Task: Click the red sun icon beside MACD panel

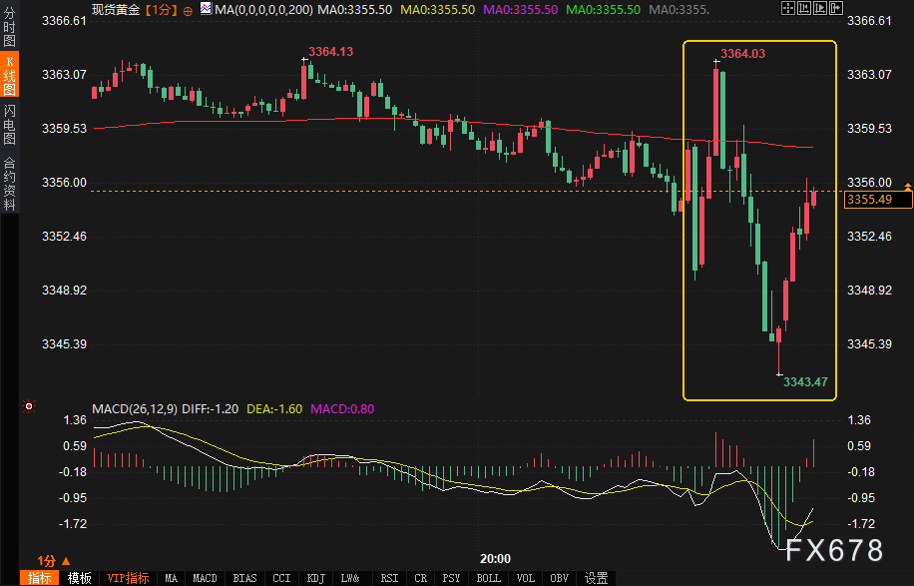Action: (29, 406)
